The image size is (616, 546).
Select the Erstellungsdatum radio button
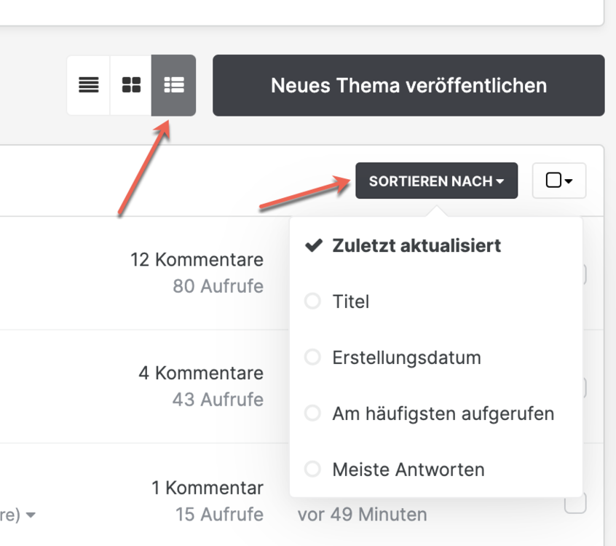point(313,357)
